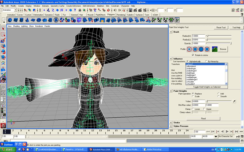The width and height of the screenshot is (244, 152).
Task: Create a polygon pipe from shelf
Action: point(50,20)
